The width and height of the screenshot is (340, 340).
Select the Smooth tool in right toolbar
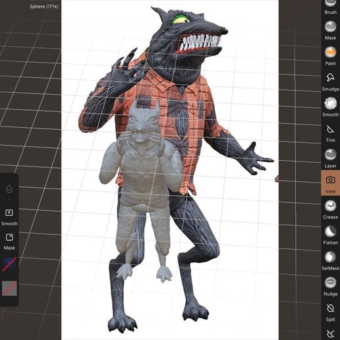point(330,107)
